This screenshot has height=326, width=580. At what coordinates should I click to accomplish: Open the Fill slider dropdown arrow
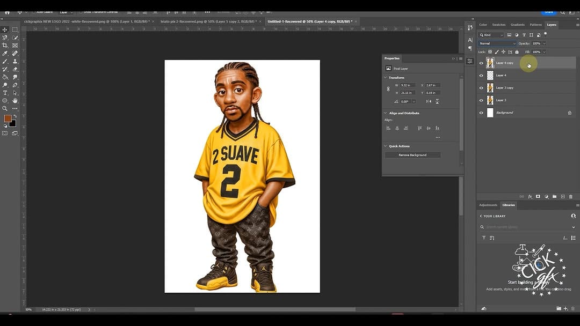(x=544, y=52)
